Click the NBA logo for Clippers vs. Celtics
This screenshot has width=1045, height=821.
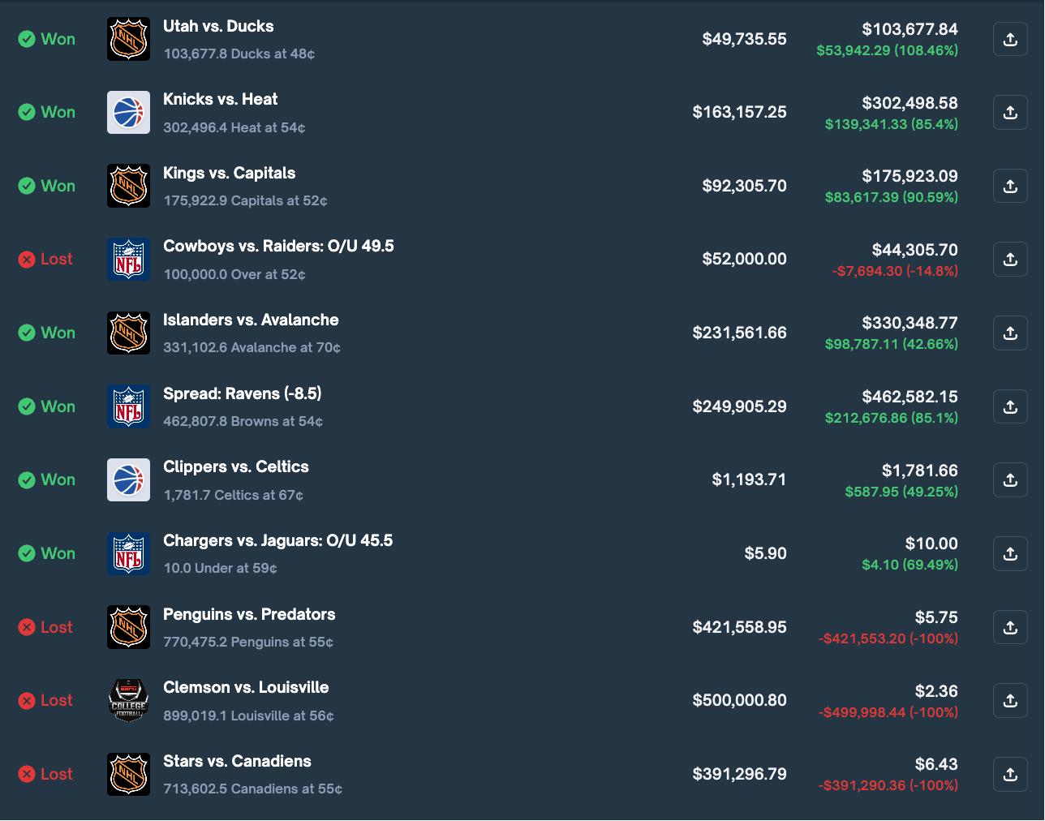coord(128,479)
